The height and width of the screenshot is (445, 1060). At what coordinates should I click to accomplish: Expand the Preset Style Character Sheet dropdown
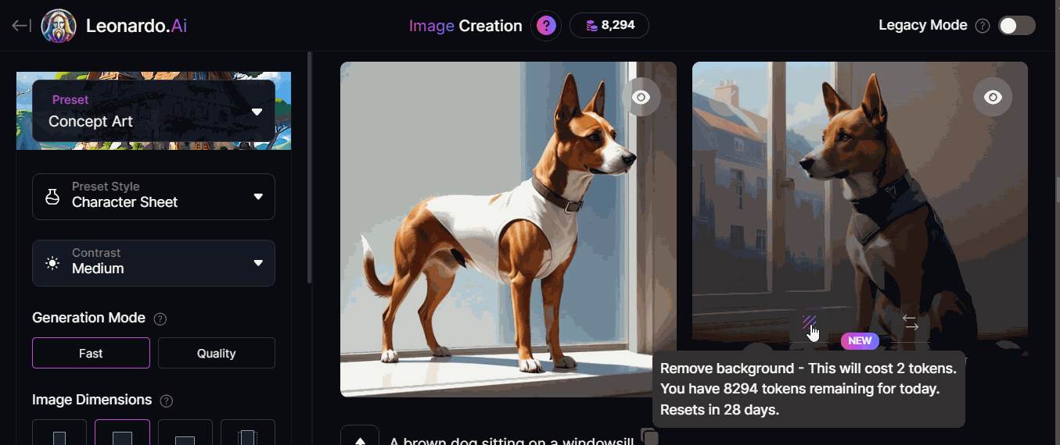click(153, 196)
